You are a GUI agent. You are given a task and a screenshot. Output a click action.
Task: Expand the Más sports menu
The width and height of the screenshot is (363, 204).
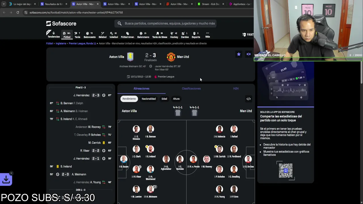click(x=208, y=35)
